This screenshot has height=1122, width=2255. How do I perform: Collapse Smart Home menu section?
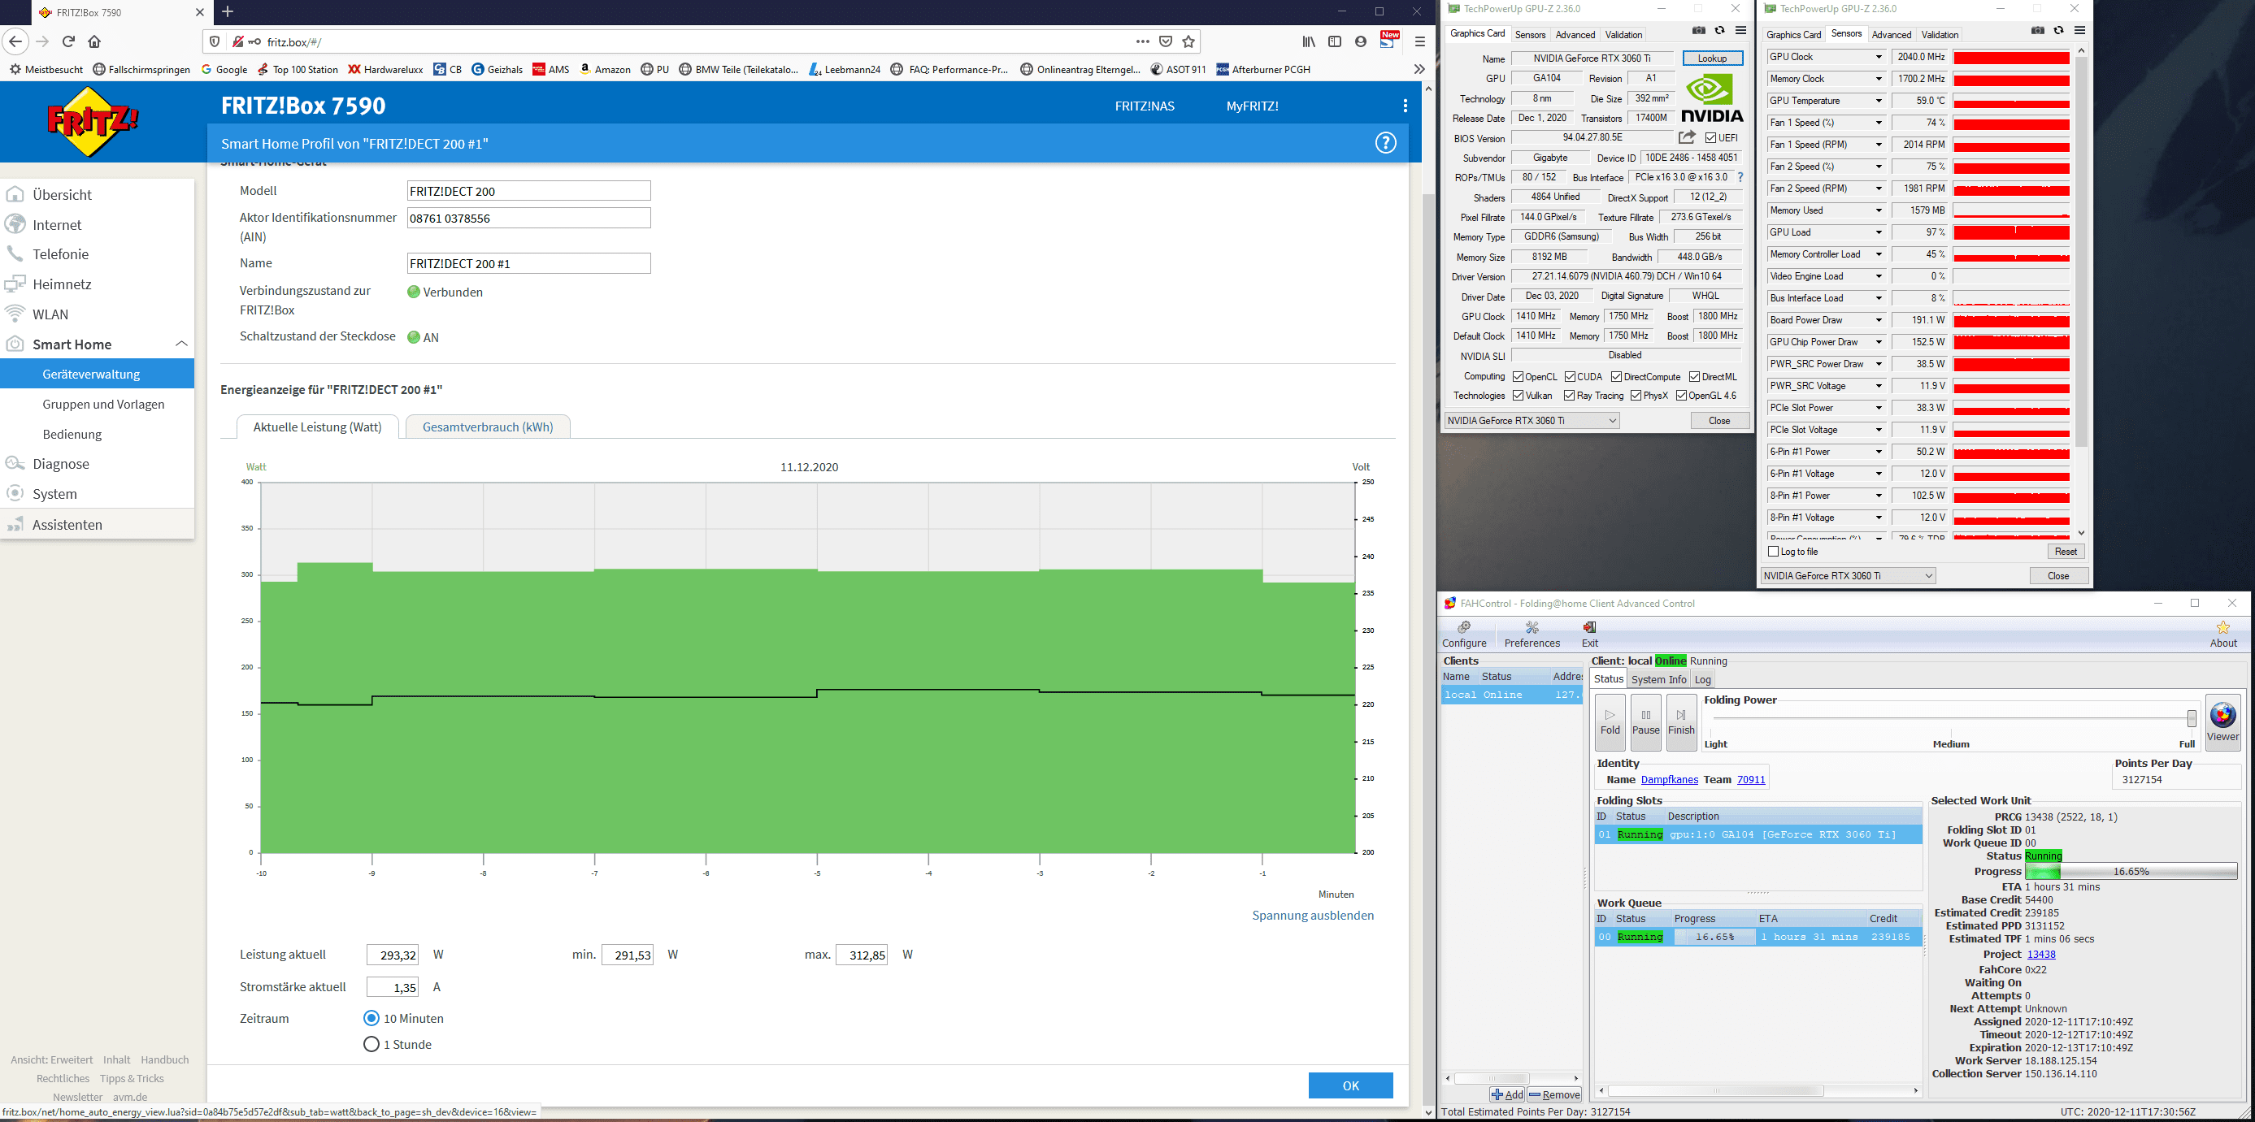tap(181, 344)
